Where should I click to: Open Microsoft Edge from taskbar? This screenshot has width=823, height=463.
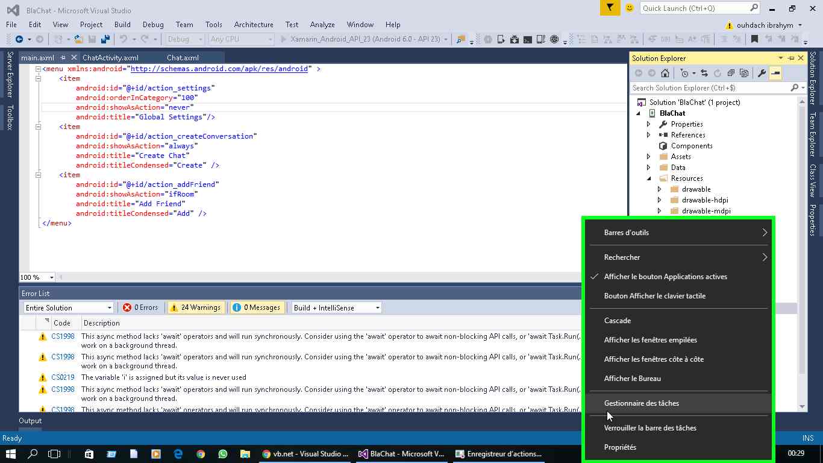pyautogui.click(x=178, y=454)
